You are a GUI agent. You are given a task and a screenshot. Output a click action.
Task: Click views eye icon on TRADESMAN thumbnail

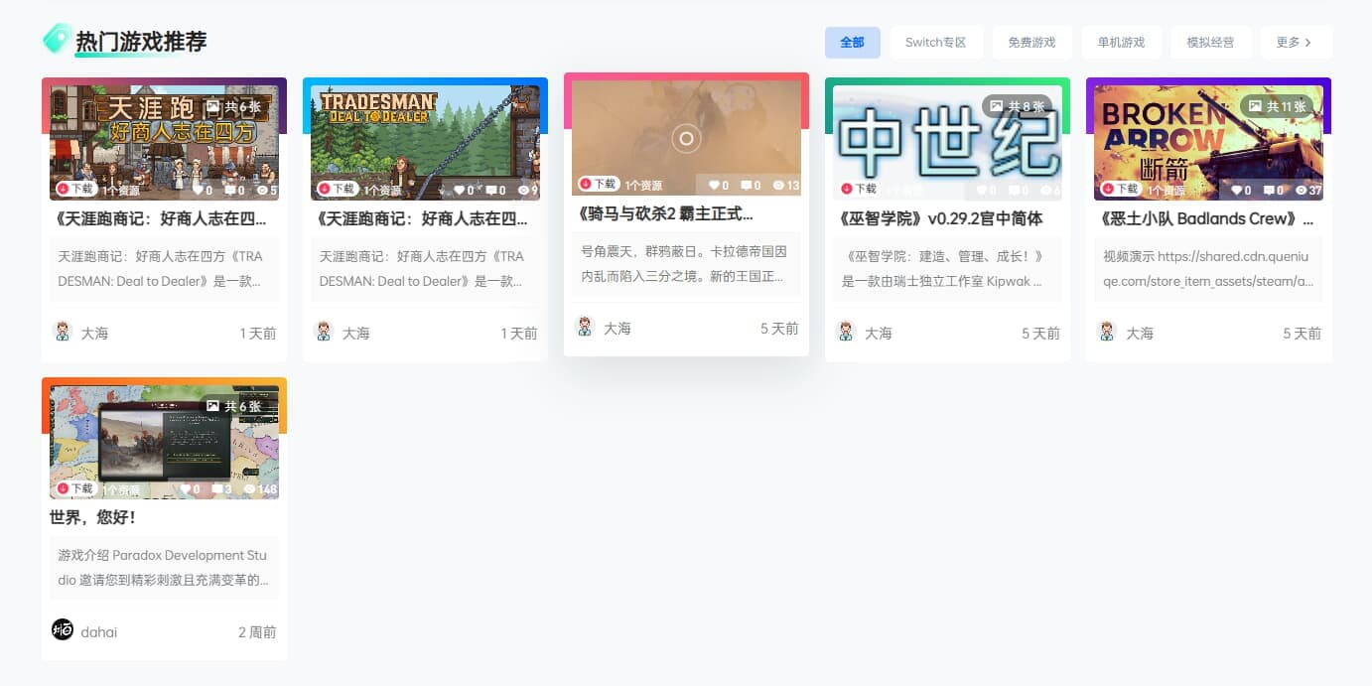[524, 190]
